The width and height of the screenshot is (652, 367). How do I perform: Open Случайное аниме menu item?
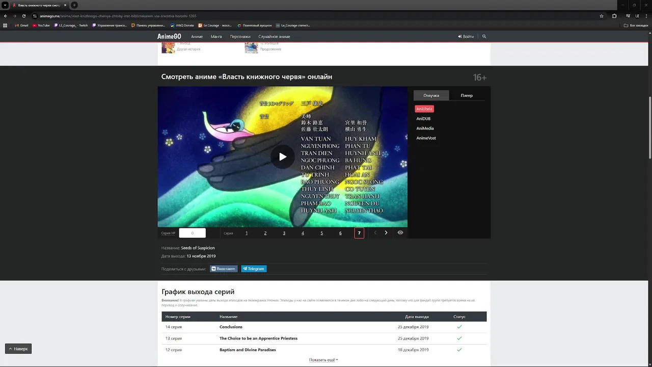point(274,37)
